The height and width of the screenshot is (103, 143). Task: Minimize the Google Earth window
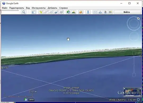[x=121, y=3]
